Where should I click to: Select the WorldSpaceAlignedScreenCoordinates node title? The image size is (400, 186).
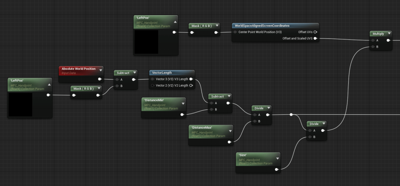[x=262, y=26]
